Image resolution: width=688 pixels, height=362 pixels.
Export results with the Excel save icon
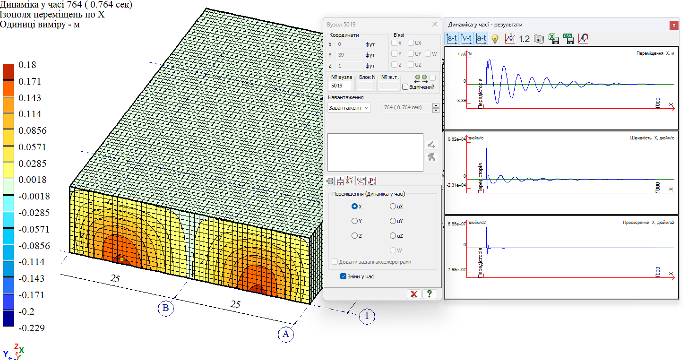pyautogui.click(x=554, y=39)
